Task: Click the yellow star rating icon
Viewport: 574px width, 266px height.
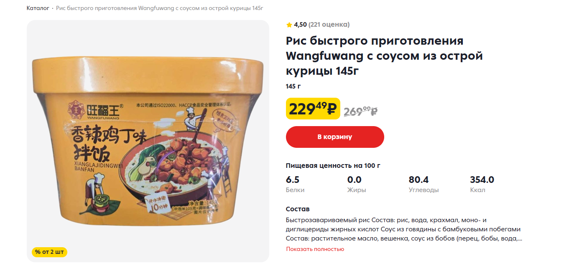Action: click(289, 25)
